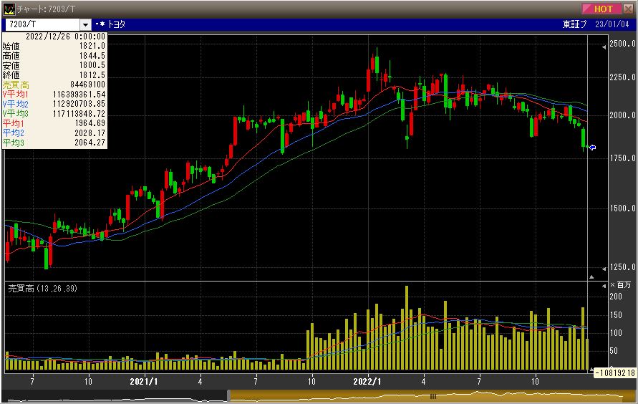638x404 pixels.
Task: Click the chart app icon in title bar
Action: point(9,9)
